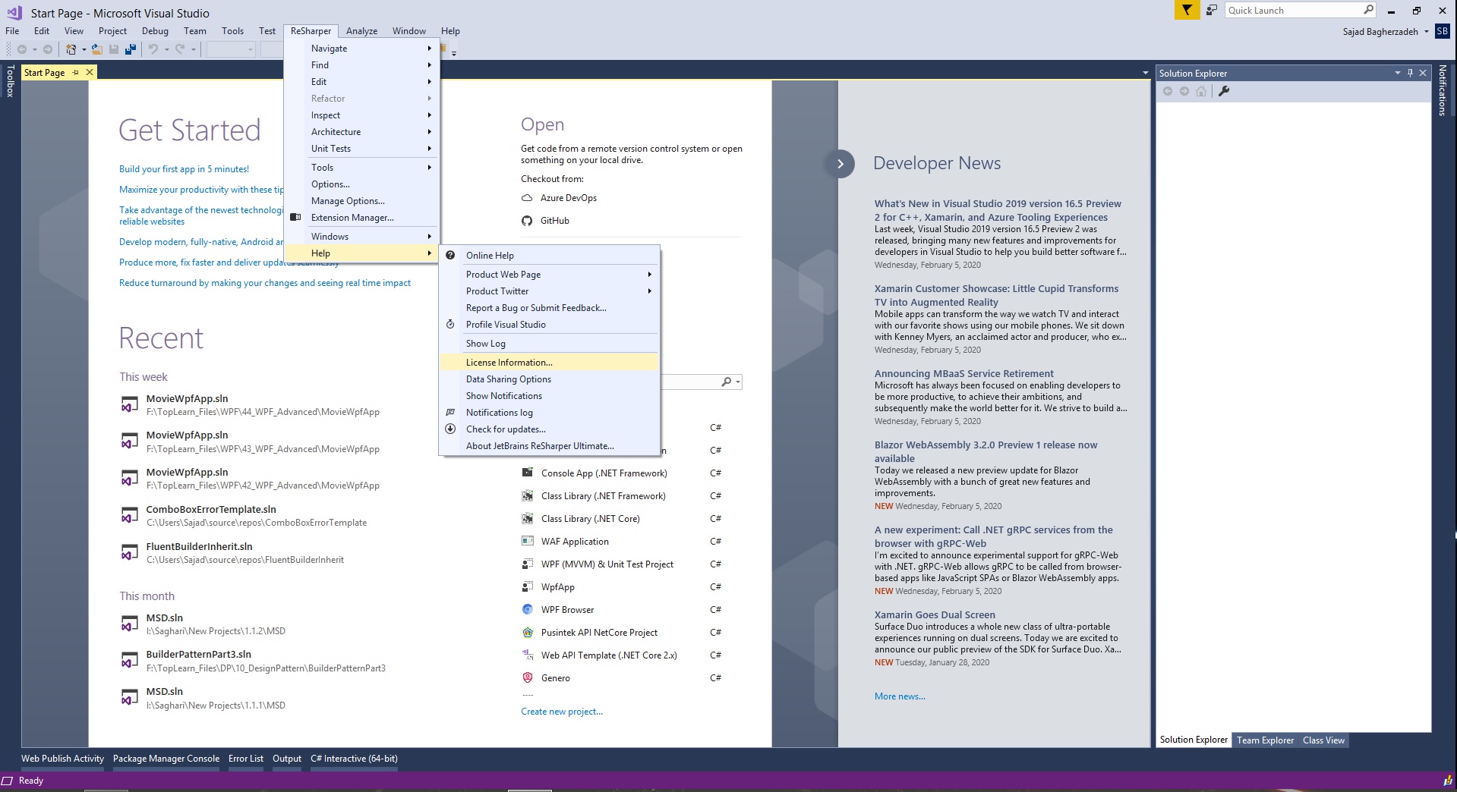Open Announcing MBaaS Service Retirement article
The width and height of the screenshot is (1457, 792).
click(963, 373)
